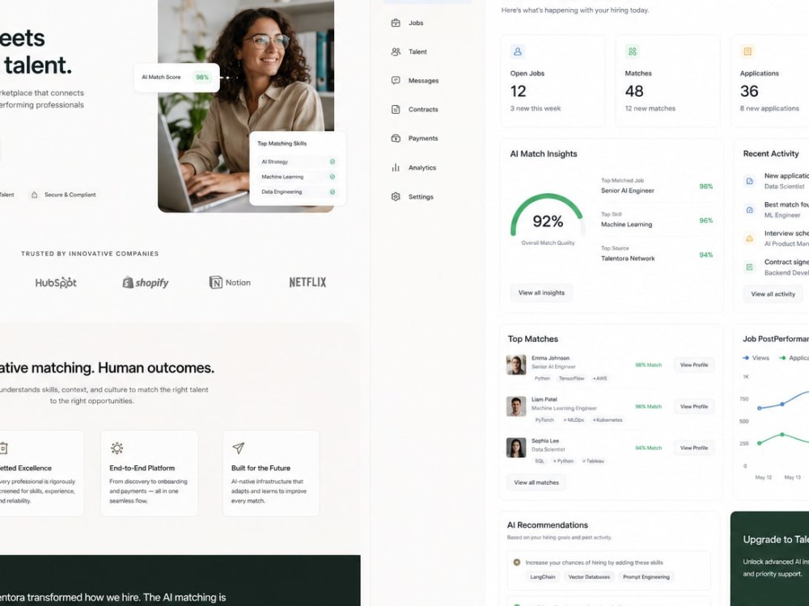
Task: View Profile for Liam Patel
Action: 694,406
